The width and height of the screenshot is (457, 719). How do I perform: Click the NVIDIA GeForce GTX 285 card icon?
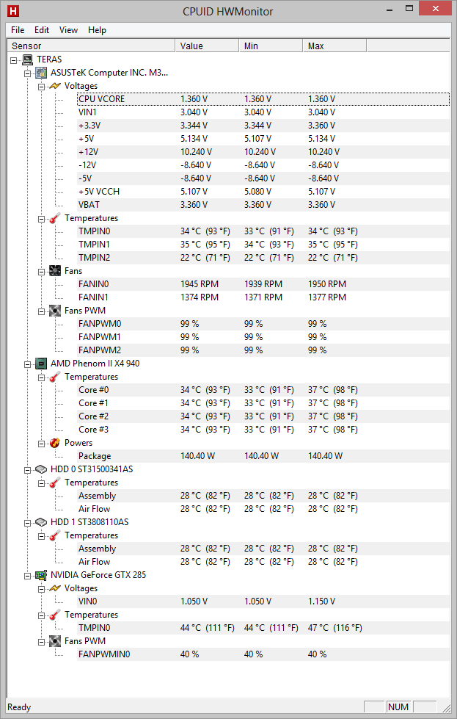click(x=41, y=575)
